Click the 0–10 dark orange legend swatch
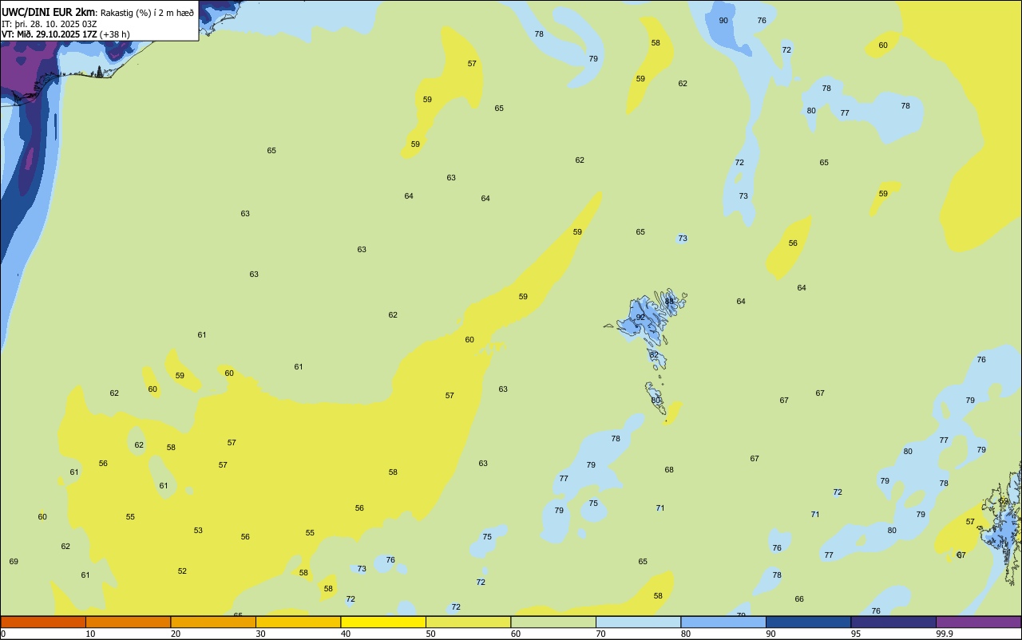 click(x=43, y=622)
